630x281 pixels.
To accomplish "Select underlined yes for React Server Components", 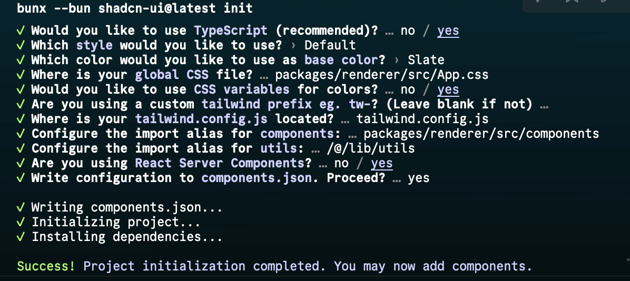I will [382, 164].
